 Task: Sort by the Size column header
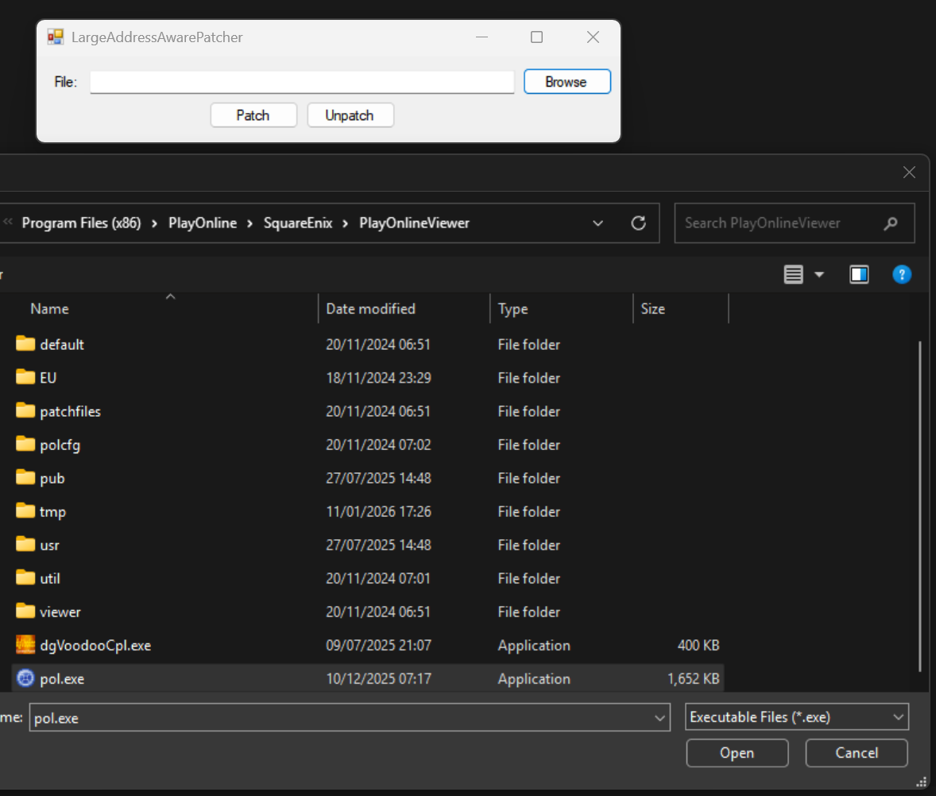click(x=652, y=309)
